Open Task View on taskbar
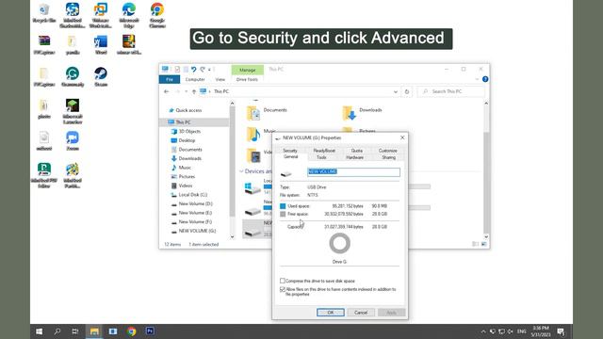Viewport: 603px width, 339px height. (x=75, y=331)
